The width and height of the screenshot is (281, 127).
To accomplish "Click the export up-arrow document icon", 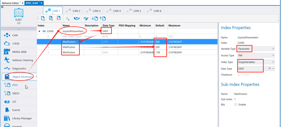I will click(103, 18).
